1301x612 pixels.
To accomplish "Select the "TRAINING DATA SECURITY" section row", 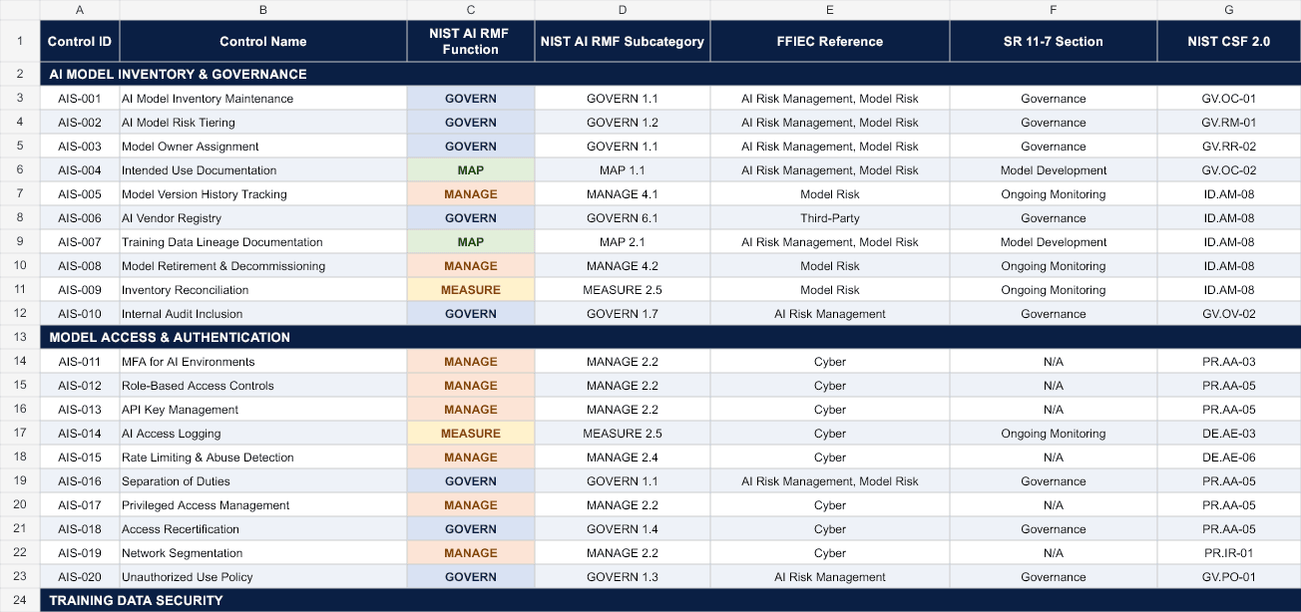I will (670, 600).
